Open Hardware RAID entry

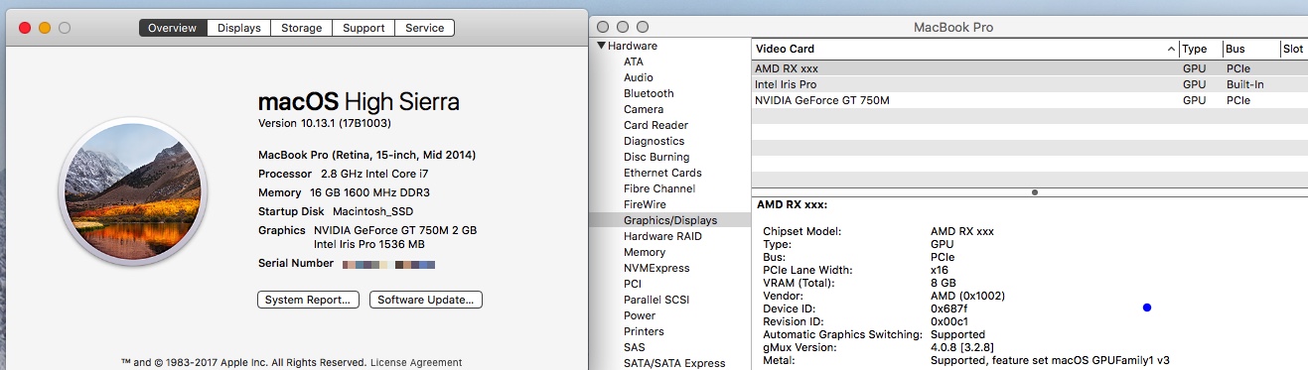(662, 236)
